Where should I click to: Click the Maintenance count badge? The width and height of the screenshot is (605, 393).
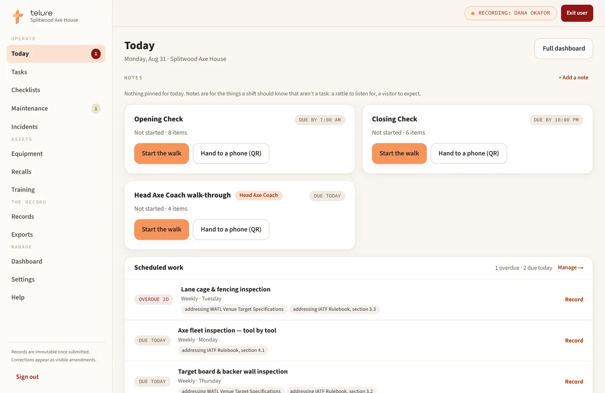(96, 109)
